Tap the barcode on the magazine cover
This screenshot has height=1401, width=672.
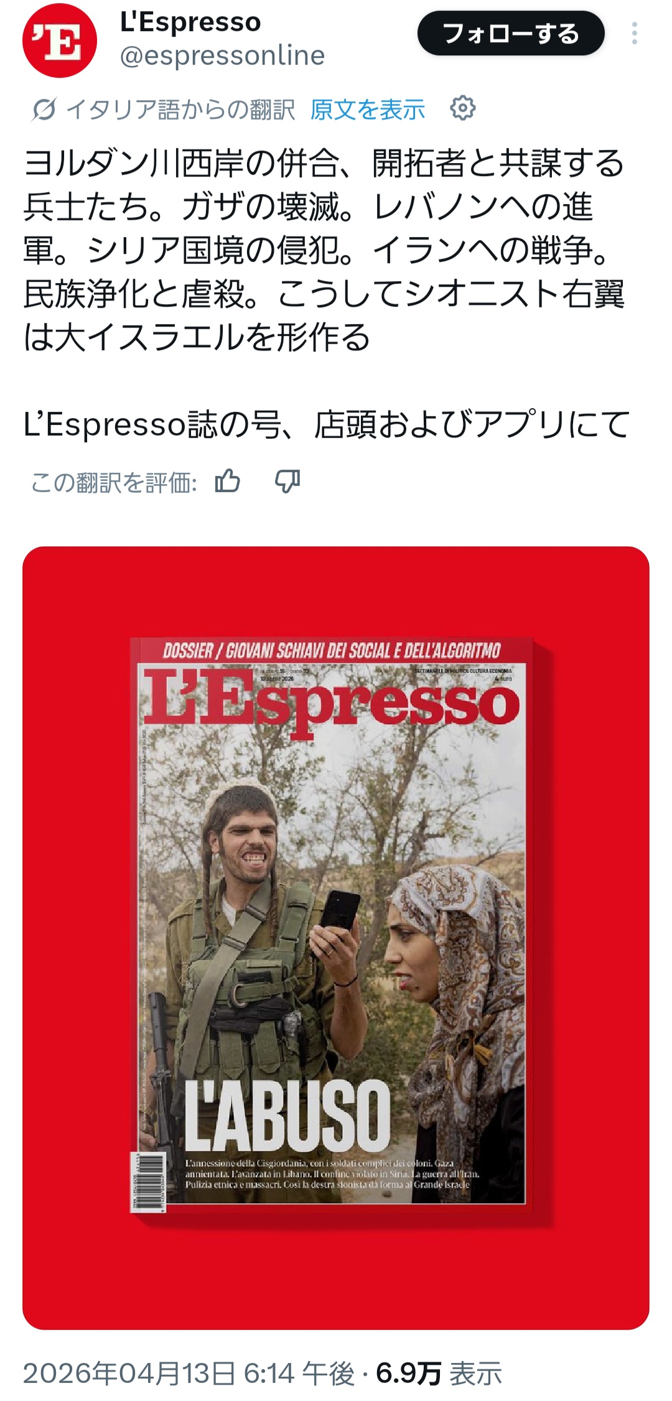click(147, 1181)
